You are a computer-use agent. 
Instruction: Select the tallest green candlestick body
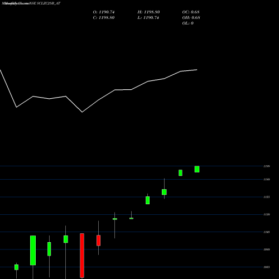tap(33, 251)
